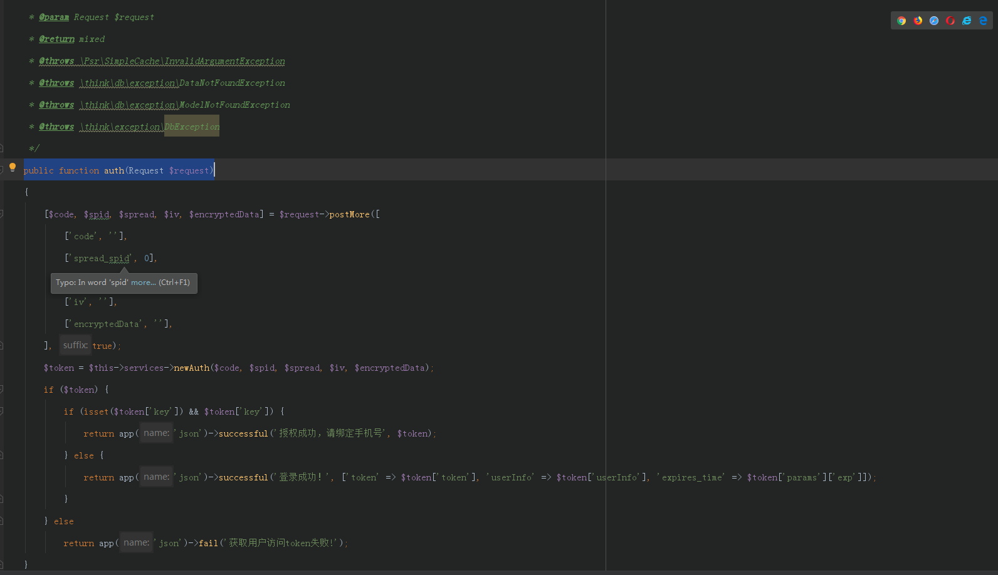Click the first 'userInfo' string key

(511, 477)
